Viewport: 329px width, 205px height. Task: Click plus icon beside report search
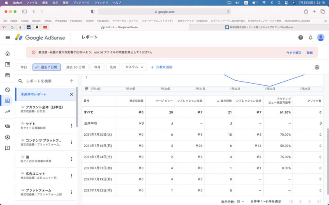coord(71,81)
